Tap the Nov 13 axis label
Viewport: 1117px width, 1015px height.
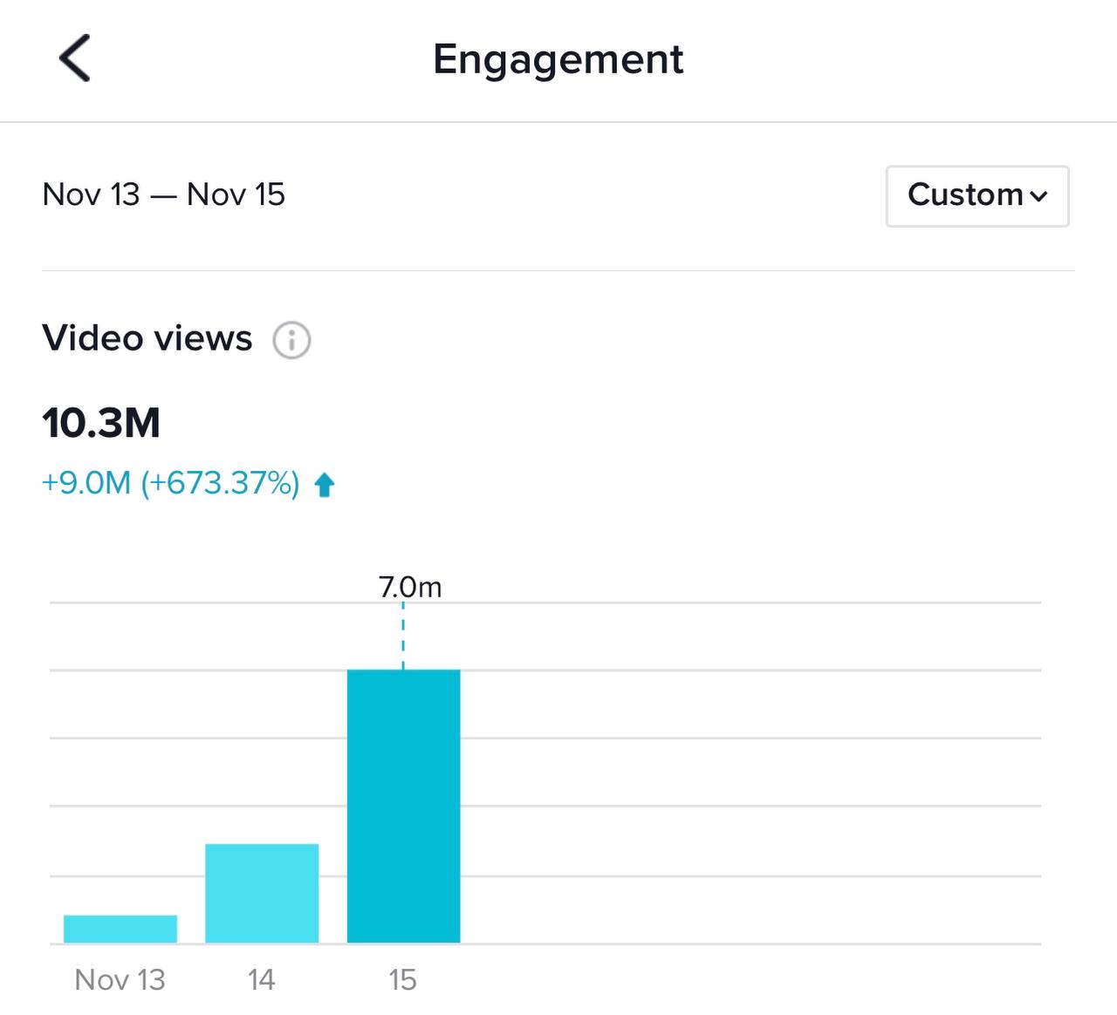pyautogui.click(x=120, y=979)
